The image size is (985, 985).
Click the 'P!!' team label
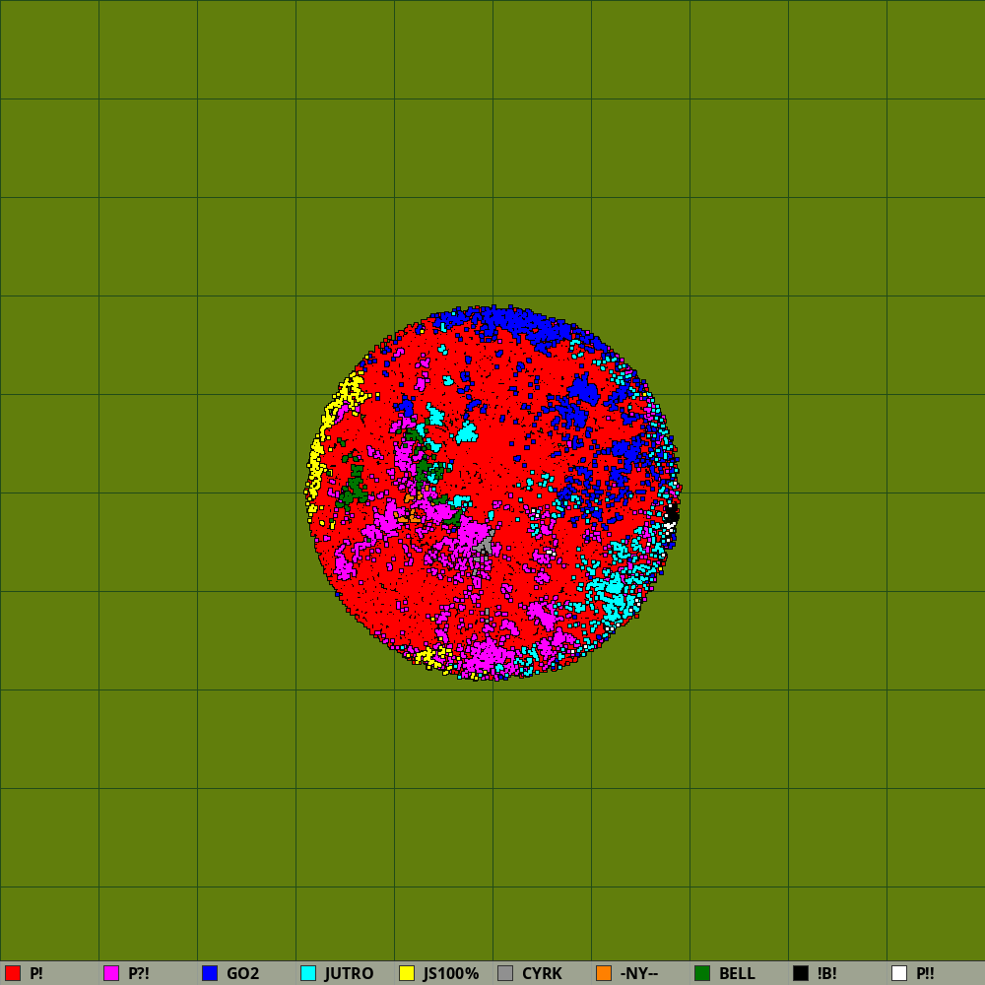[925, 974]
